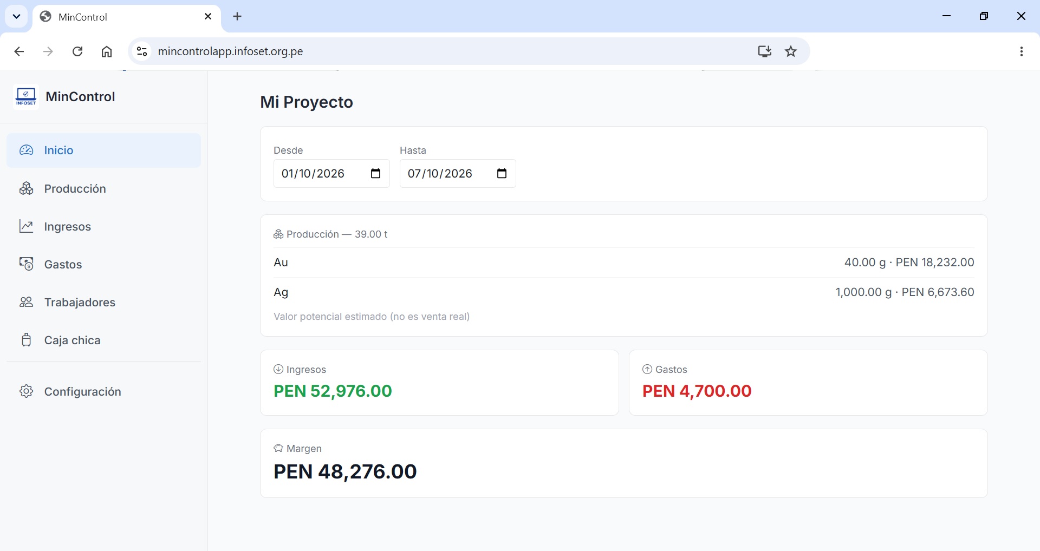This screenshot has height=551, width=1040.
Task: Click the Margen amount PEN 48,276.00
Action: pos(345,471)
